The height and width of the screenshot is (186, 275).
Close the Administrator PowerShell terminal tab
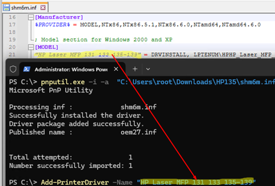pyautogui.click(x=116, y=69)
